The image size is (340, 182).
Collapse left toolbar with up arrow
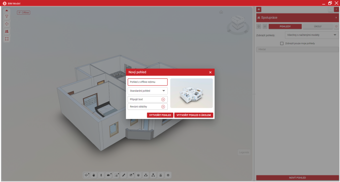tap(7, 10)
